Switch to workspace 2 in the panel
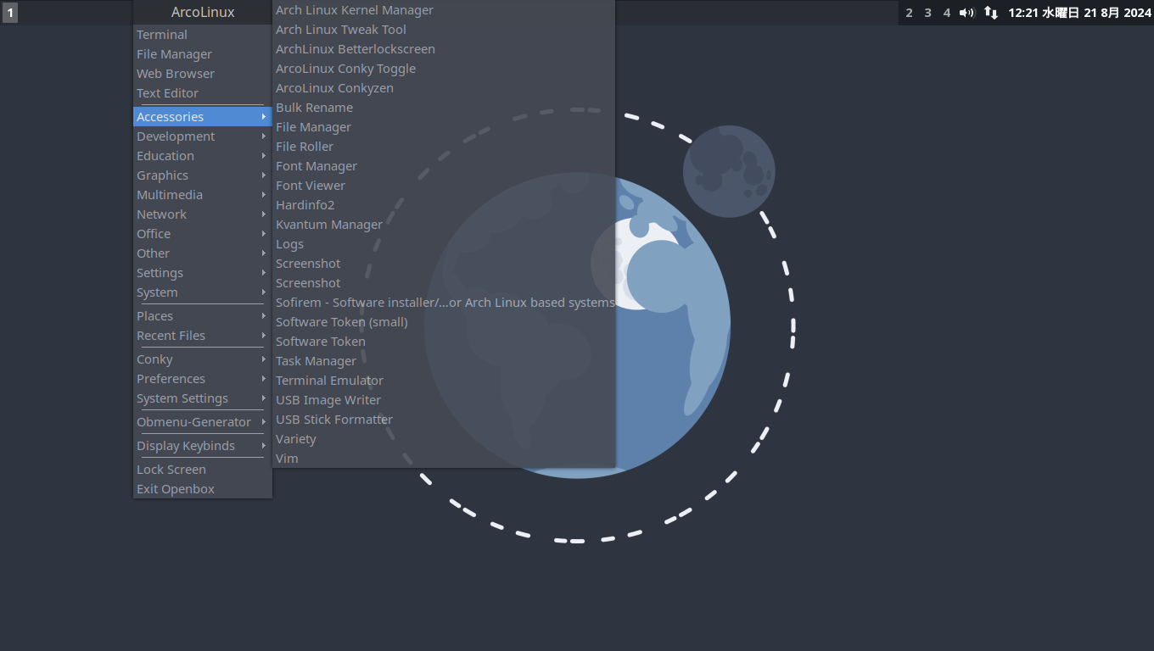The image size is (1154, 651). click(x=910, y=13)
